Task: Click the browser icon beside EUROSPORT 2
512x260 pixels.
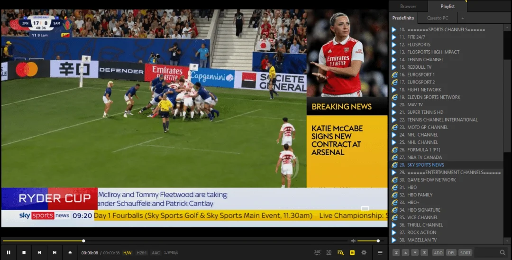Action: tap(394, 82)
